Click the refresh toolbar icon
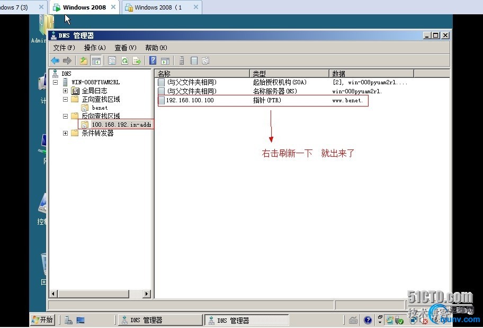 point(124,60)
